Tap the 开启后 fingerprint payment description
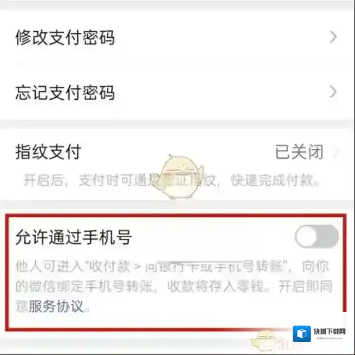This screenshot has height=355, width=355. click(172, 180)
